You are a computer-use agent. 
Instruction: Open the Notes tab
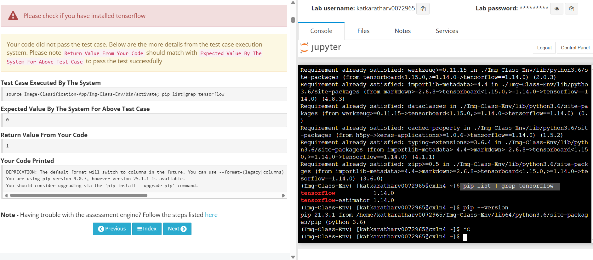point(402,31)
